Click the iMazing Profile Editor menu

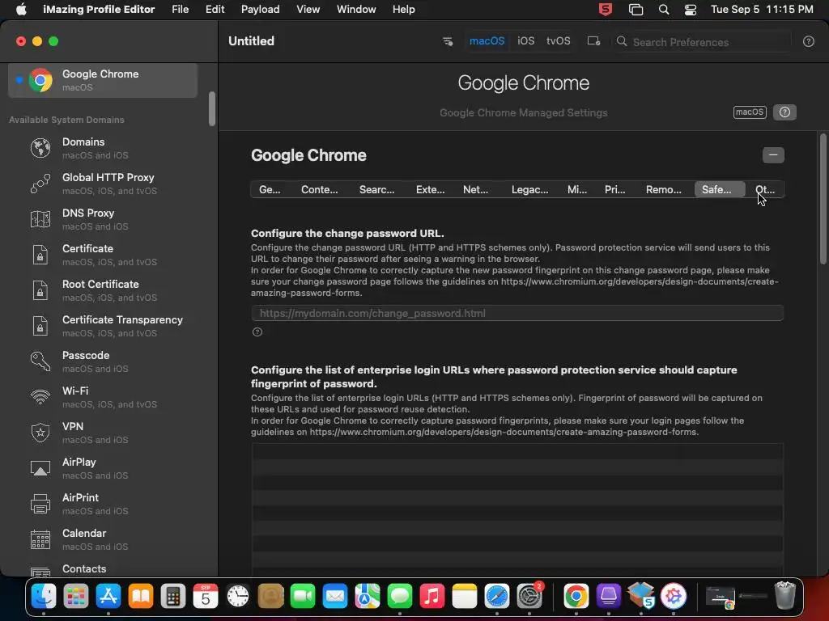[99, 10]
